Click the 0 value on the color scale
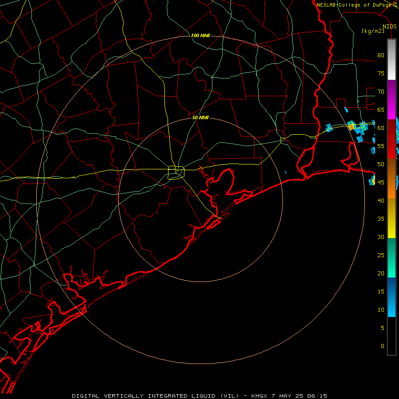Image resolution: width=399 pixels, height=399 pixels. (383, 346)
